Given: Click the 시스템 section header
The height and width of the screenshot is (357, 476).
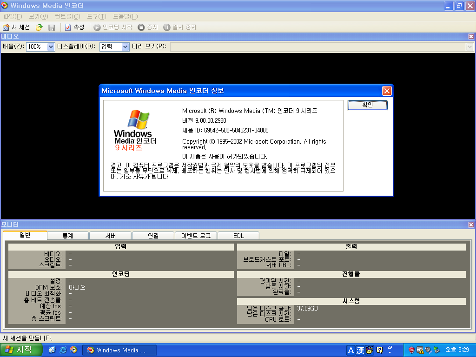Looking at the screenshot, I should click(351, 301).
